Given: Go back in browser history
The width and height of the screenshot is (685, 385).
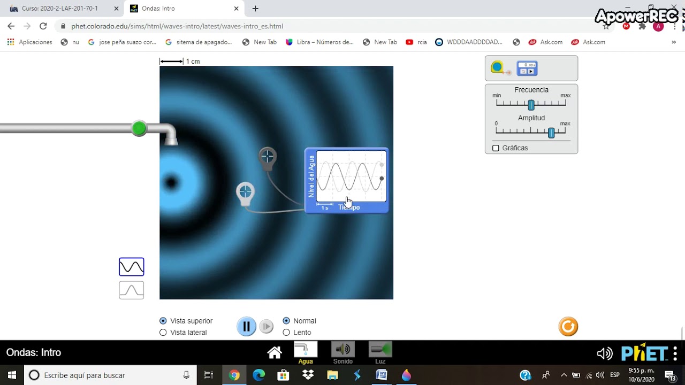Looking at the screenshot, I should (x=11, y=26).
